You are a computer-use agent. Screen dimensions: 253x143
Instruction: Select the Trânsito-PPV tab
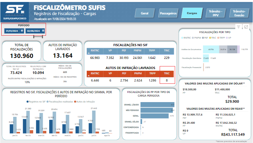click(x=216, y=13)
